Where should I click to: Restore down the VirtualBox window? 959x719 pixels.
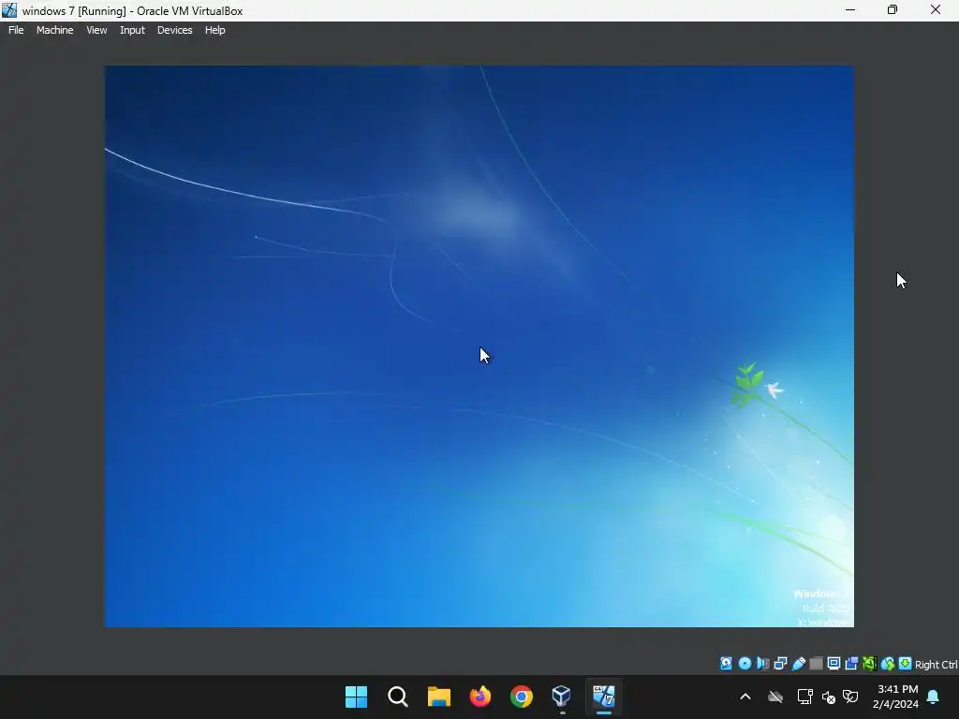(893, 9)
